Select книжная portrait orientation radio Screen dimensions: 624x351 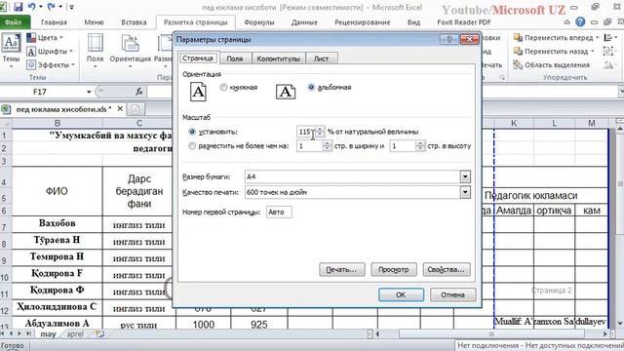coord(223,87)
